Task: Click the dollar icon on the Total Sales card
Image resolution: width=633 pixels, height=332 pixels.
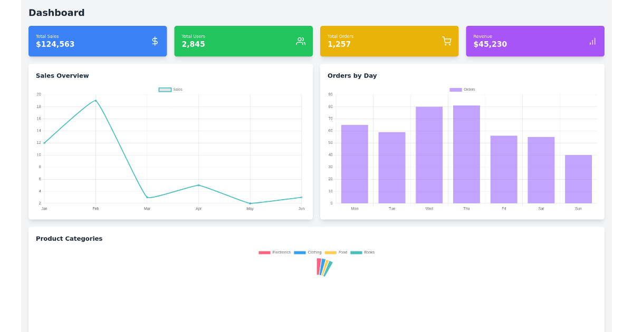Action: pyautogui.click(x=155, y=41)
